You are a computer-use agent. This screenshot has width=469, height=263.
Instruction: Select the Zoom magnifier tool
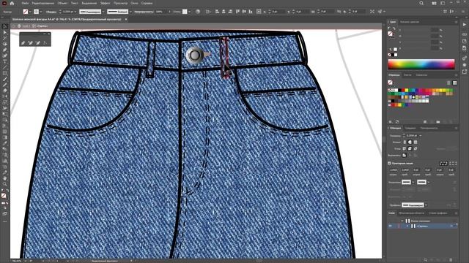click(4, 184)
